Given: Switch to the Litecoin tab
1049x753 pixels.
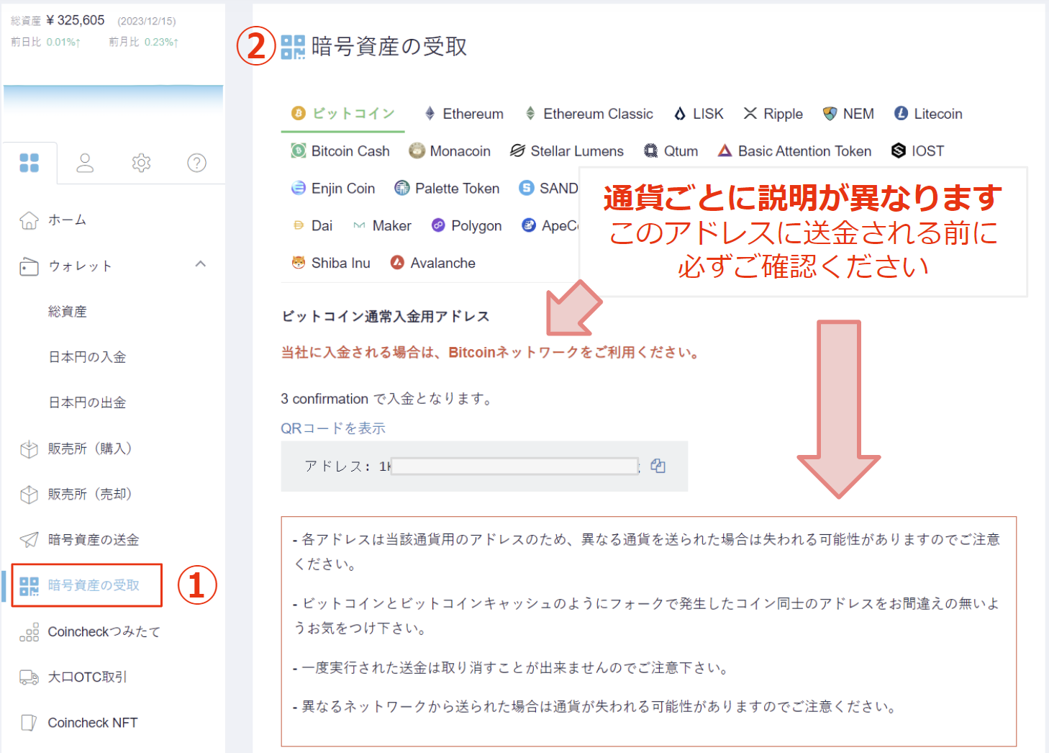Looking at the screenshot, I should coord(928,114).
